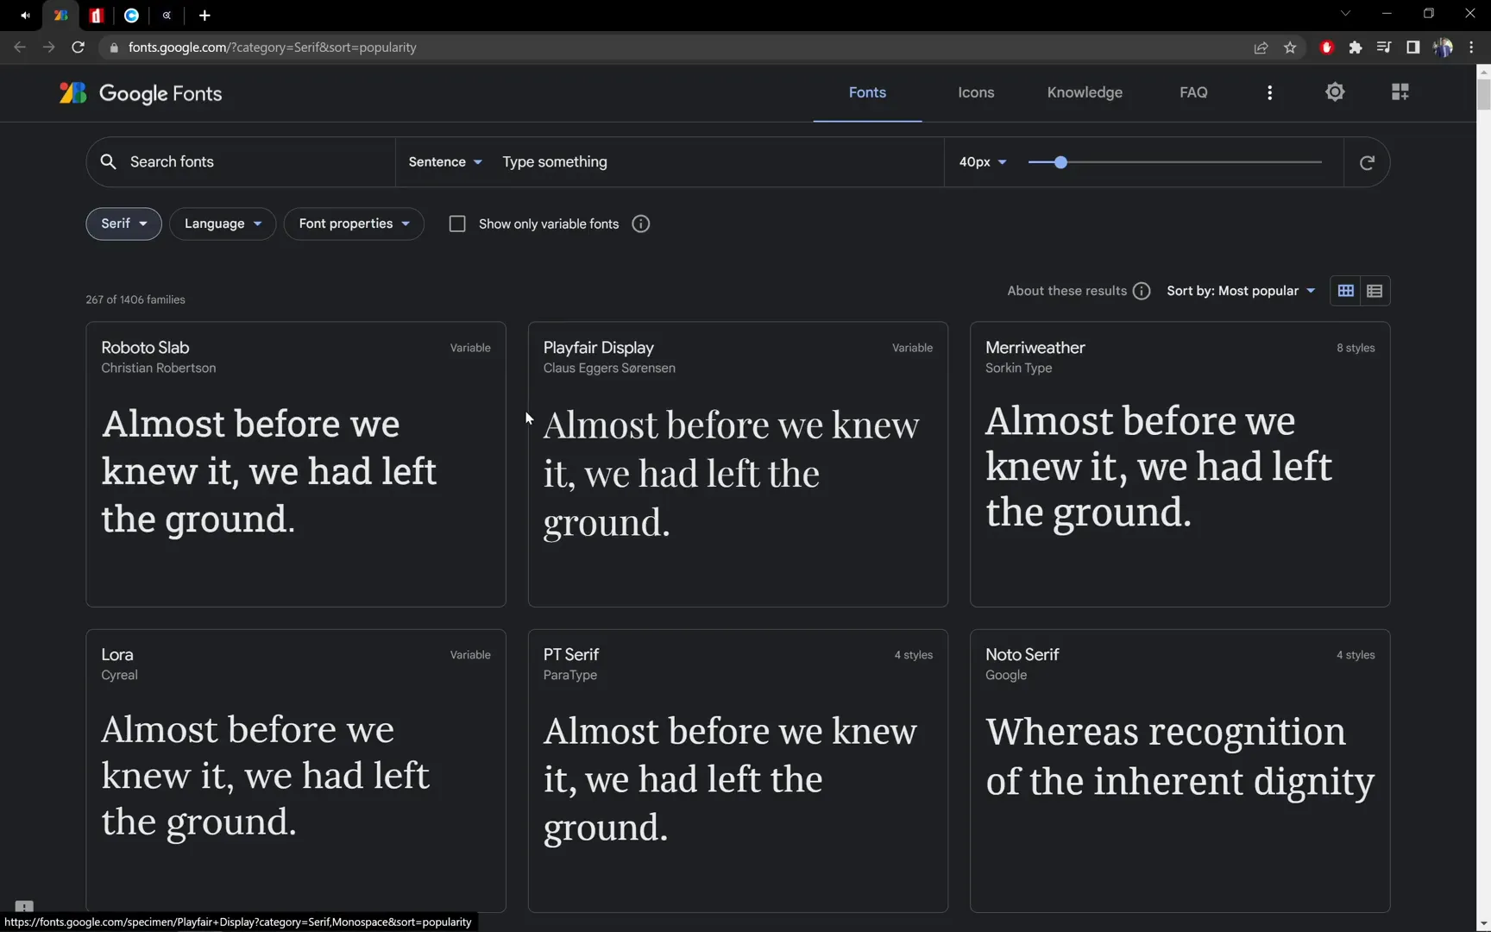View site security lock info

pyautogui.click(x=113, y=47)
